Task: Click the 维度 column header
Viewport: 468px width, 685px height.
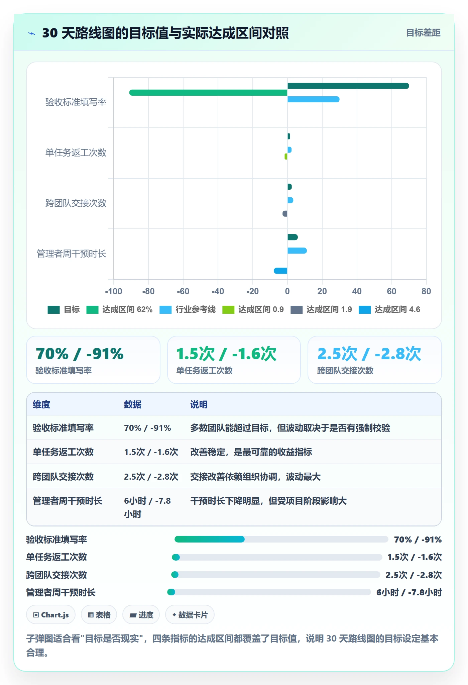Action: (41, 404)
